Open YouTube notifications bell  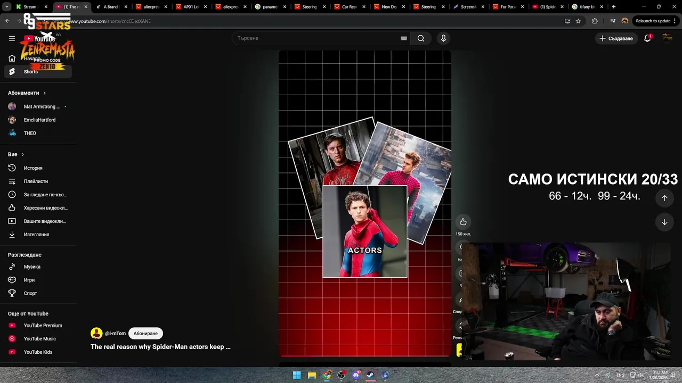tap(647, 38)
